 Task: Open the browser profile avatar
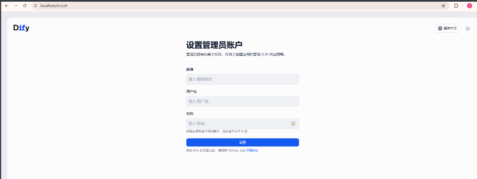(469, 6)
